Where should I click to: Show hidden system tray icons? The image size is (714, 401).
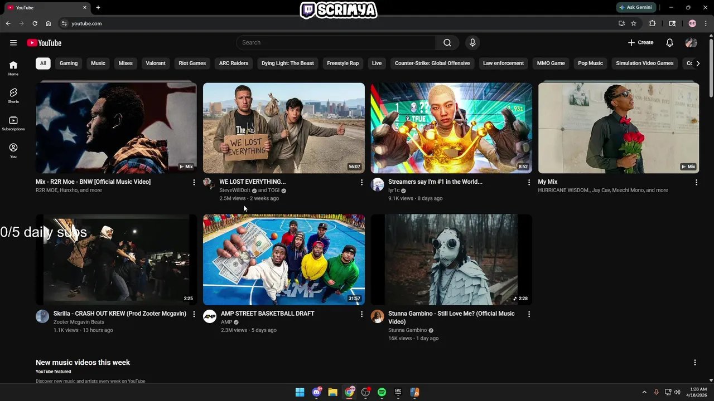point(644,392)
